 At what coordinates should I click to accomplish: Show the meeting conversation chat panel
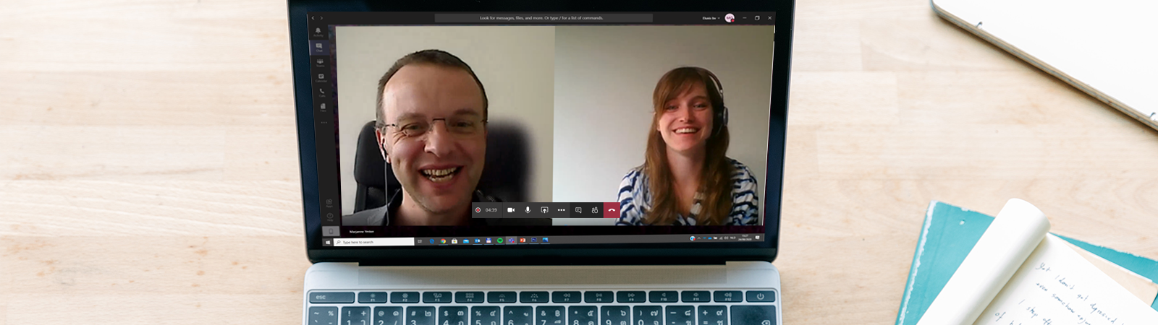click(x=578, y=210)
